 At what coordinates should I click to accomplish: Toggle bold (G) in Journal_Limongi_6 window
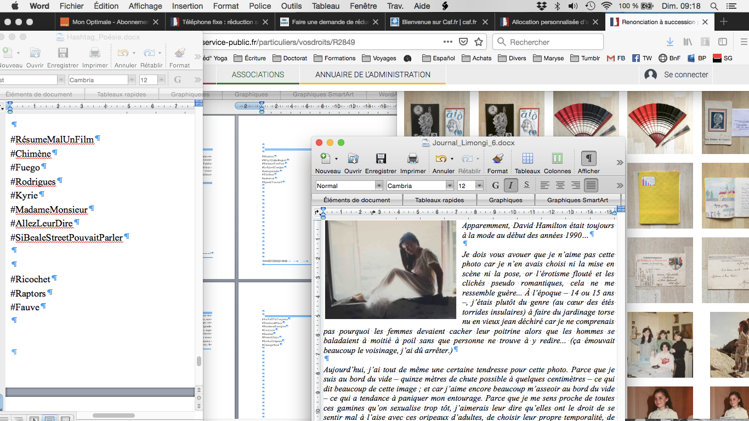coord(496,185)
